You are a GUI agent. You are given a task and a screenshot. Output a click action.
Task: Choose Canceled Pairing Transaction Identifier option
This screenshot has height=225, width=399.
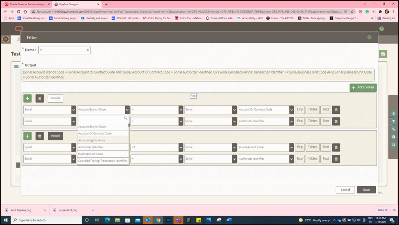coord(103,161)
